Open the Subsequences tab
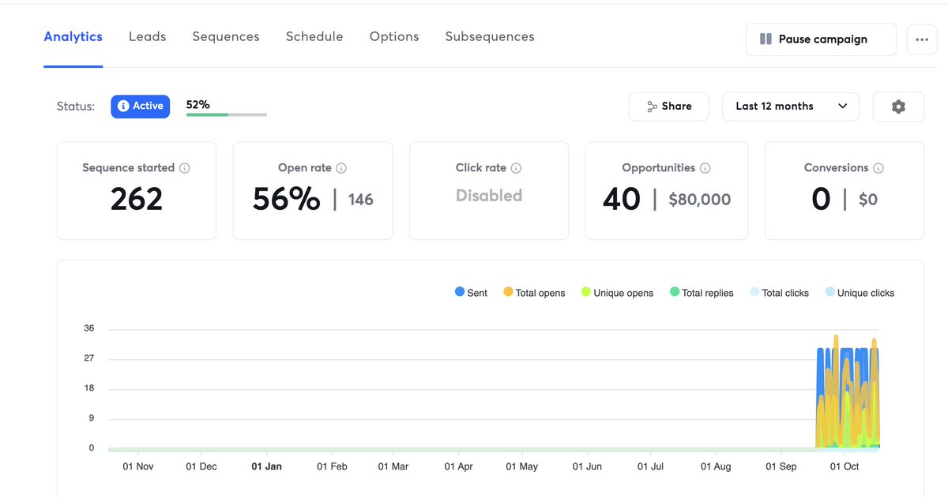 click(490, 37)
